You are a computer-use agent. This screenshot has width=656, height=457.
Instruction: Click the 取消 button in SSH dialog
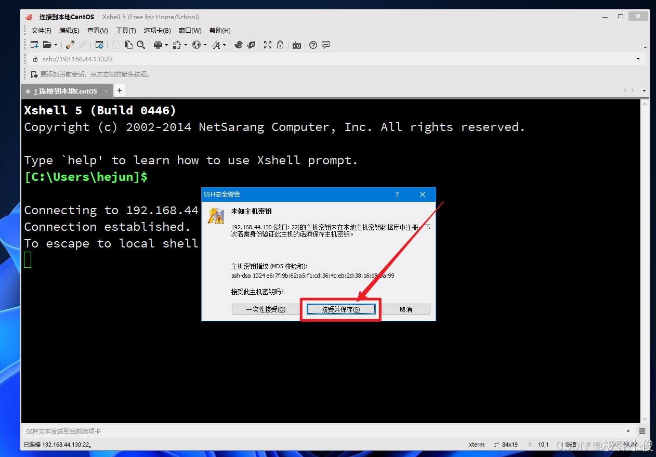tap(406, 309)
